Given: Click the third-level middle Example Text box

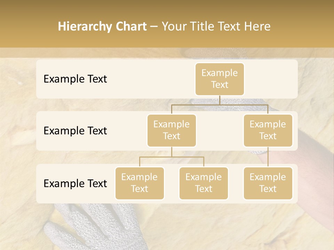Looking at the screenshot, I should tap(204, 183).
